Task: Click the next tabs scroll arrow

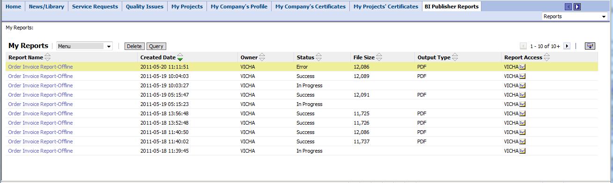Action: [x=577, y=7]
